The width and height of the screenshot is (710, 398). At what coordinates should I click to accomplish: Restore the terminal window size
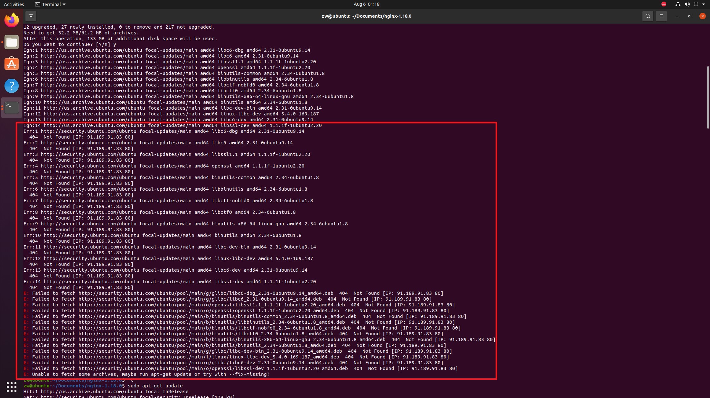689,16
